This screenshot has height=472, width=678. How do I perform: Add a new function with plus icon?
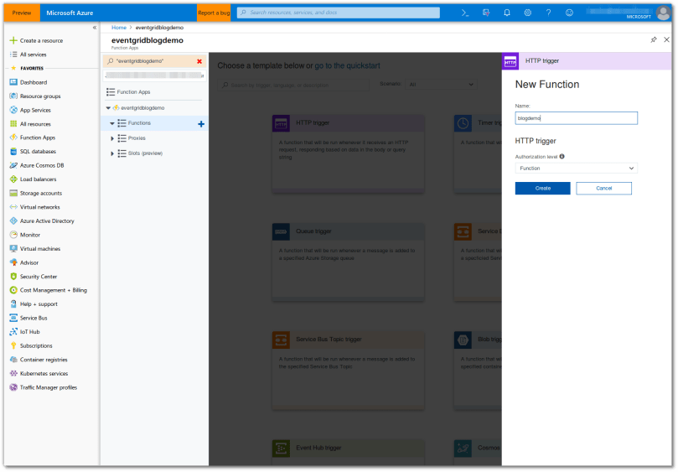pos(201,124)
